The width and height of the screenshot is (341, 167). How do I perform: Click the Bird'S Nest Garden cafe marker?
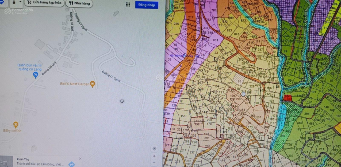[x=93, y=84]
